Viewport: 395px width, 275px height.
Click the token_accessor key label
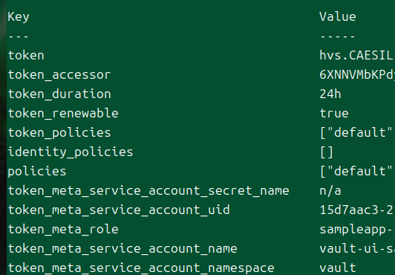[59, 75]
